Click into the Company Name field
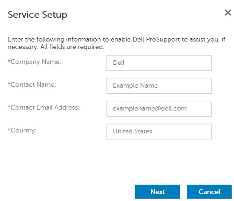 (x=159, y=63)
